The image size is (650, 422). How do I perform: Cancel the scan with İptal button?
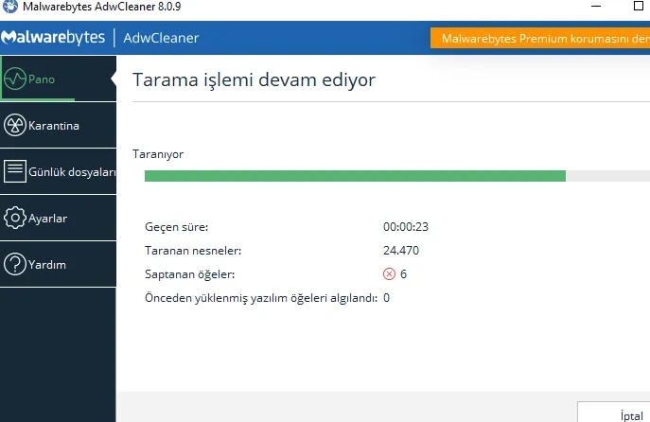(x=613, y=412)
